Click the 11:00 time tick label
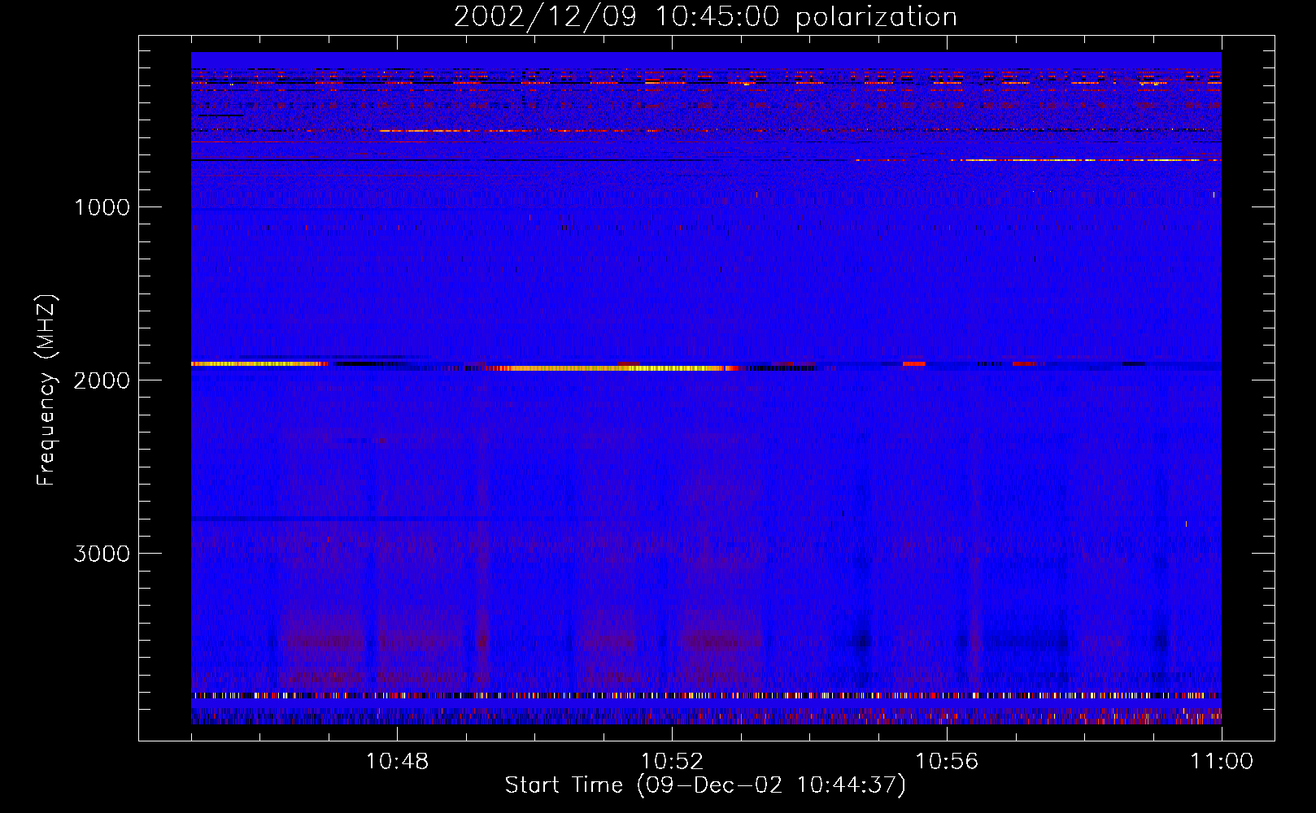 point(1222,762)
